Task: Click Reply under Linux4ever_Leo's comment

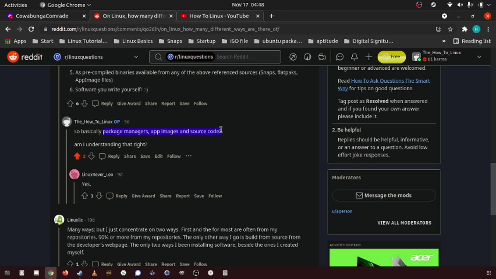Action: [117, 196]
